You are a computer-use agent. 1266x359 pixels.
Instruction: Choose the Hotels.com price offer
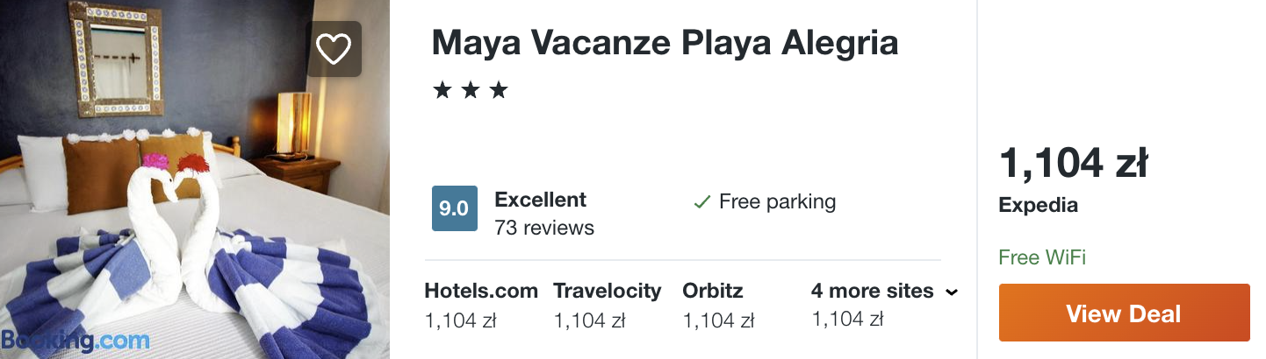click(x=480, y=305)
